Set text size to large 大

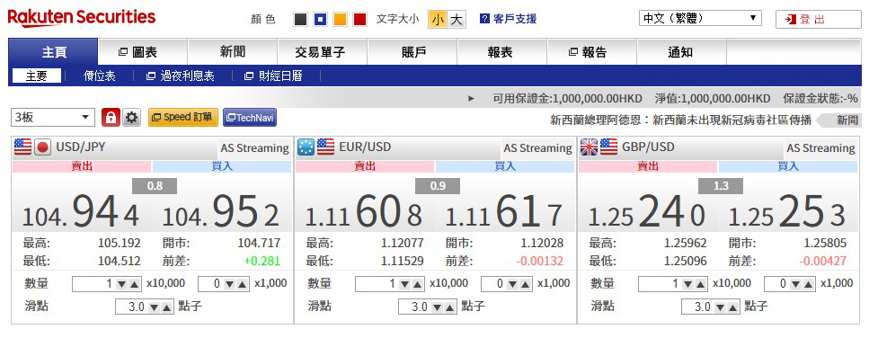(457, 20)
